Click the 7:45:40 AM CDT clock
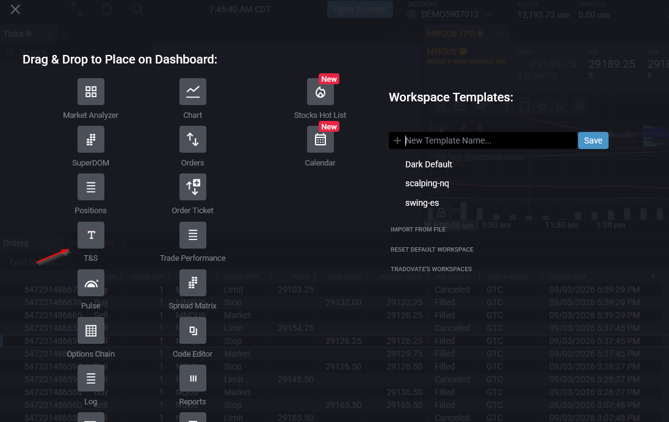This screenshot has height=422, width=669. click(240, 9)
